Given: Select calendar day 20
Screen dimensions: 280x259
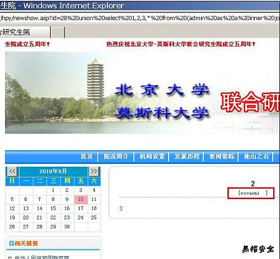Looking at the screenshot, I should [x=26, y=218].
